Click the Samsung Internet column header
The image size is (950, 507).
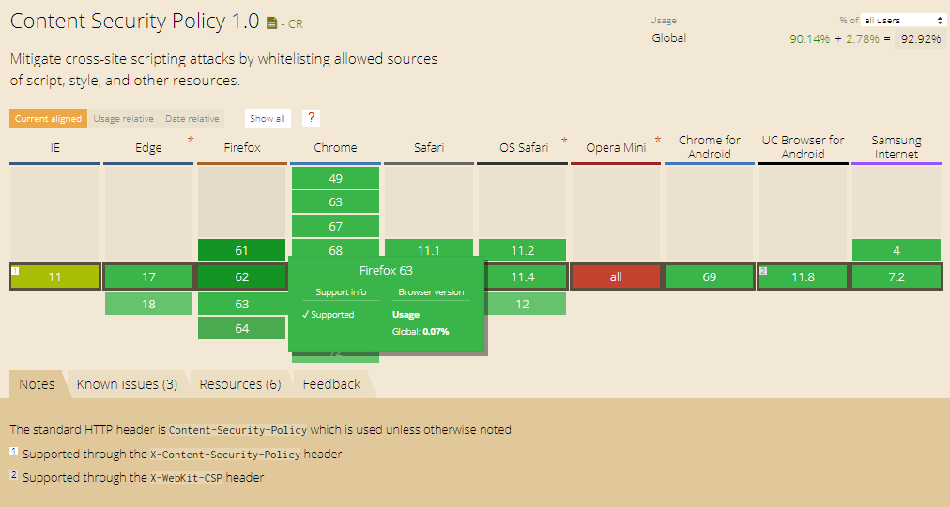point(896,147)
